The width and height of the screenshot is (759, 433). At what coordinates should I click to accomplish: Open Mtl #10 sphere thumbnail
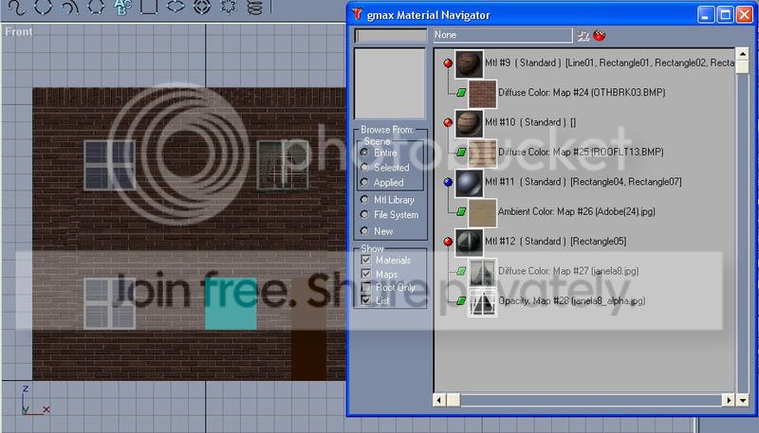pyautogui.click(x=469, y=124)
